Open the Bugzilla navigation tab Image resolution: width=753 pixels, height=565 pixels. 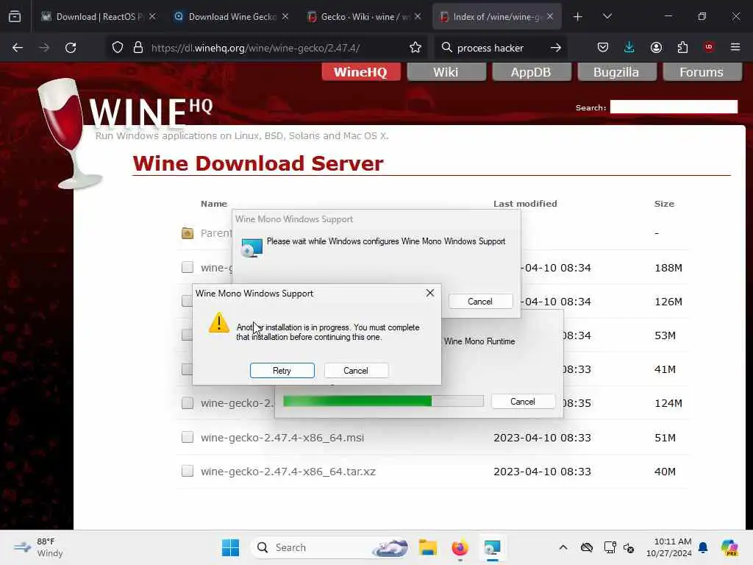(x=616, y=72)
